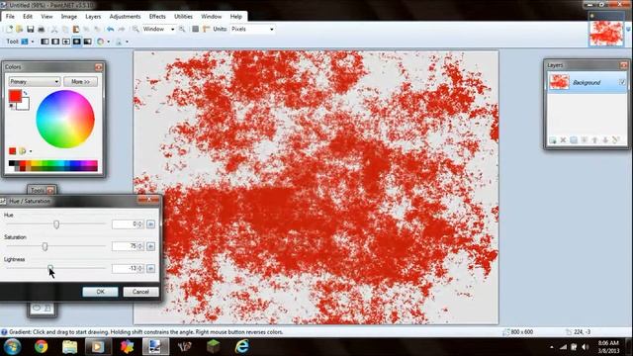The width and height of the screenshot is (633, 356).
Task: Open the File menu
Action: pyautogui.click(x=10, y=17)
